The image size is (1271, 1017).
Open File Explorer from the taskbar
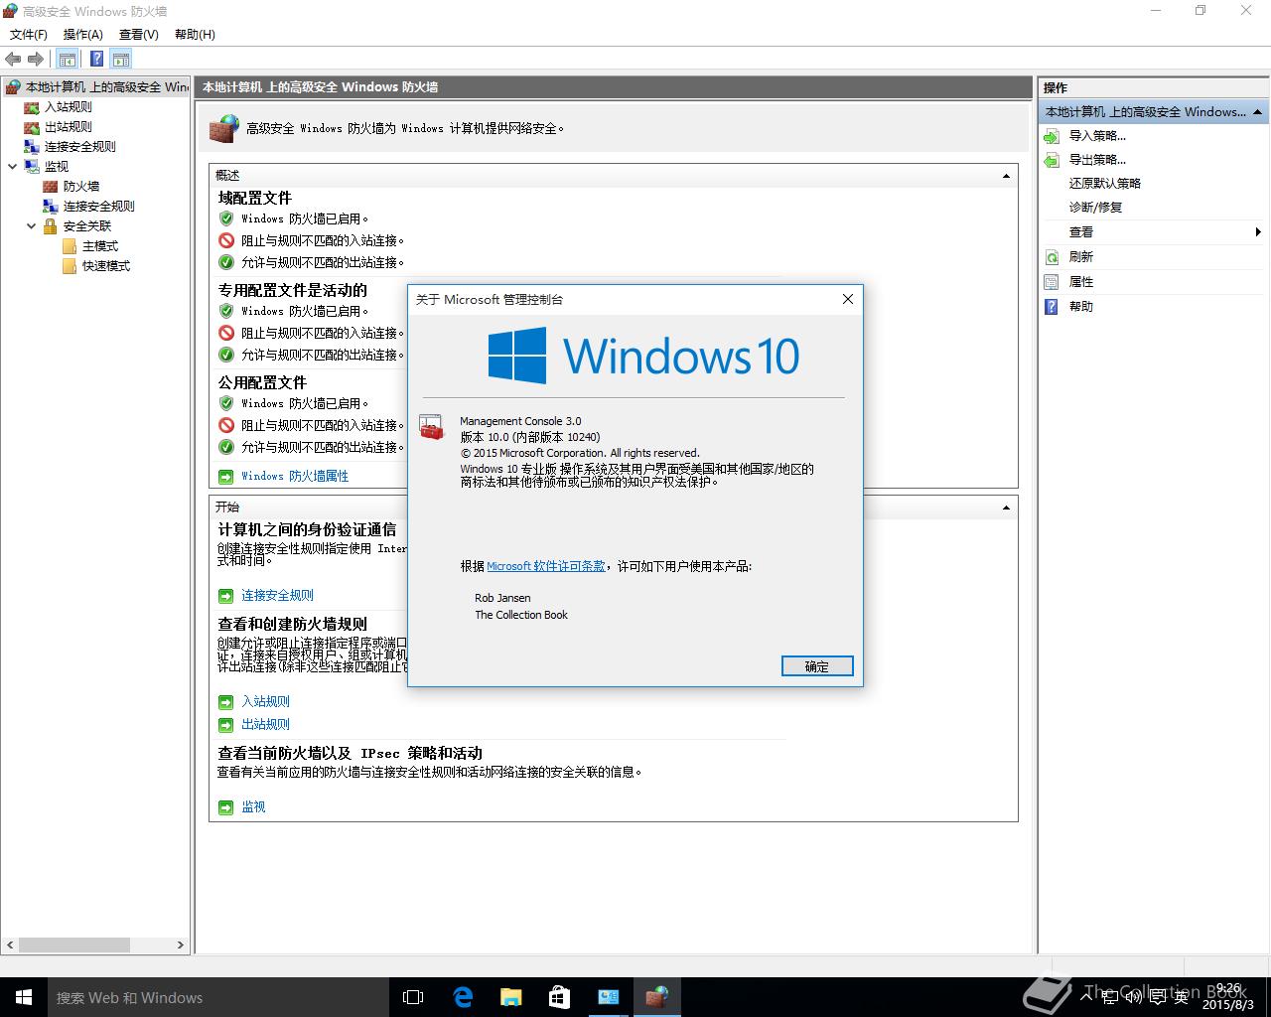(x=510, y=997)
